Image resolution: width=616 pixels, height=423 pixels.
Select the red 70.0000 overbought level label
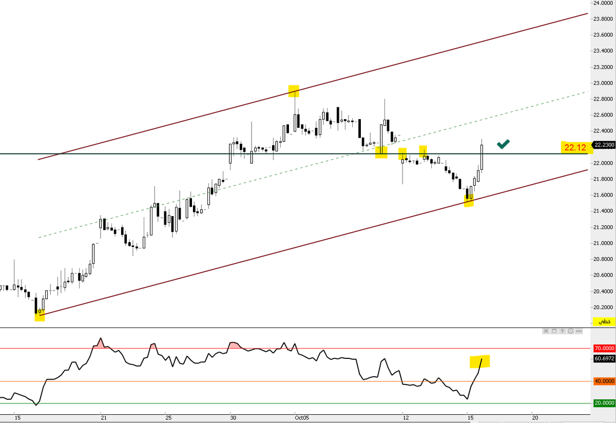tap(603, 349)
